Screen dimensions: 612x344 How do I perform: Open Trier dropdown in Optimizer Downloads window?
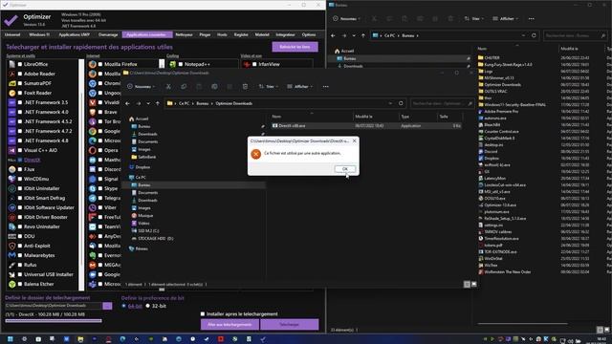coord(269,87)
